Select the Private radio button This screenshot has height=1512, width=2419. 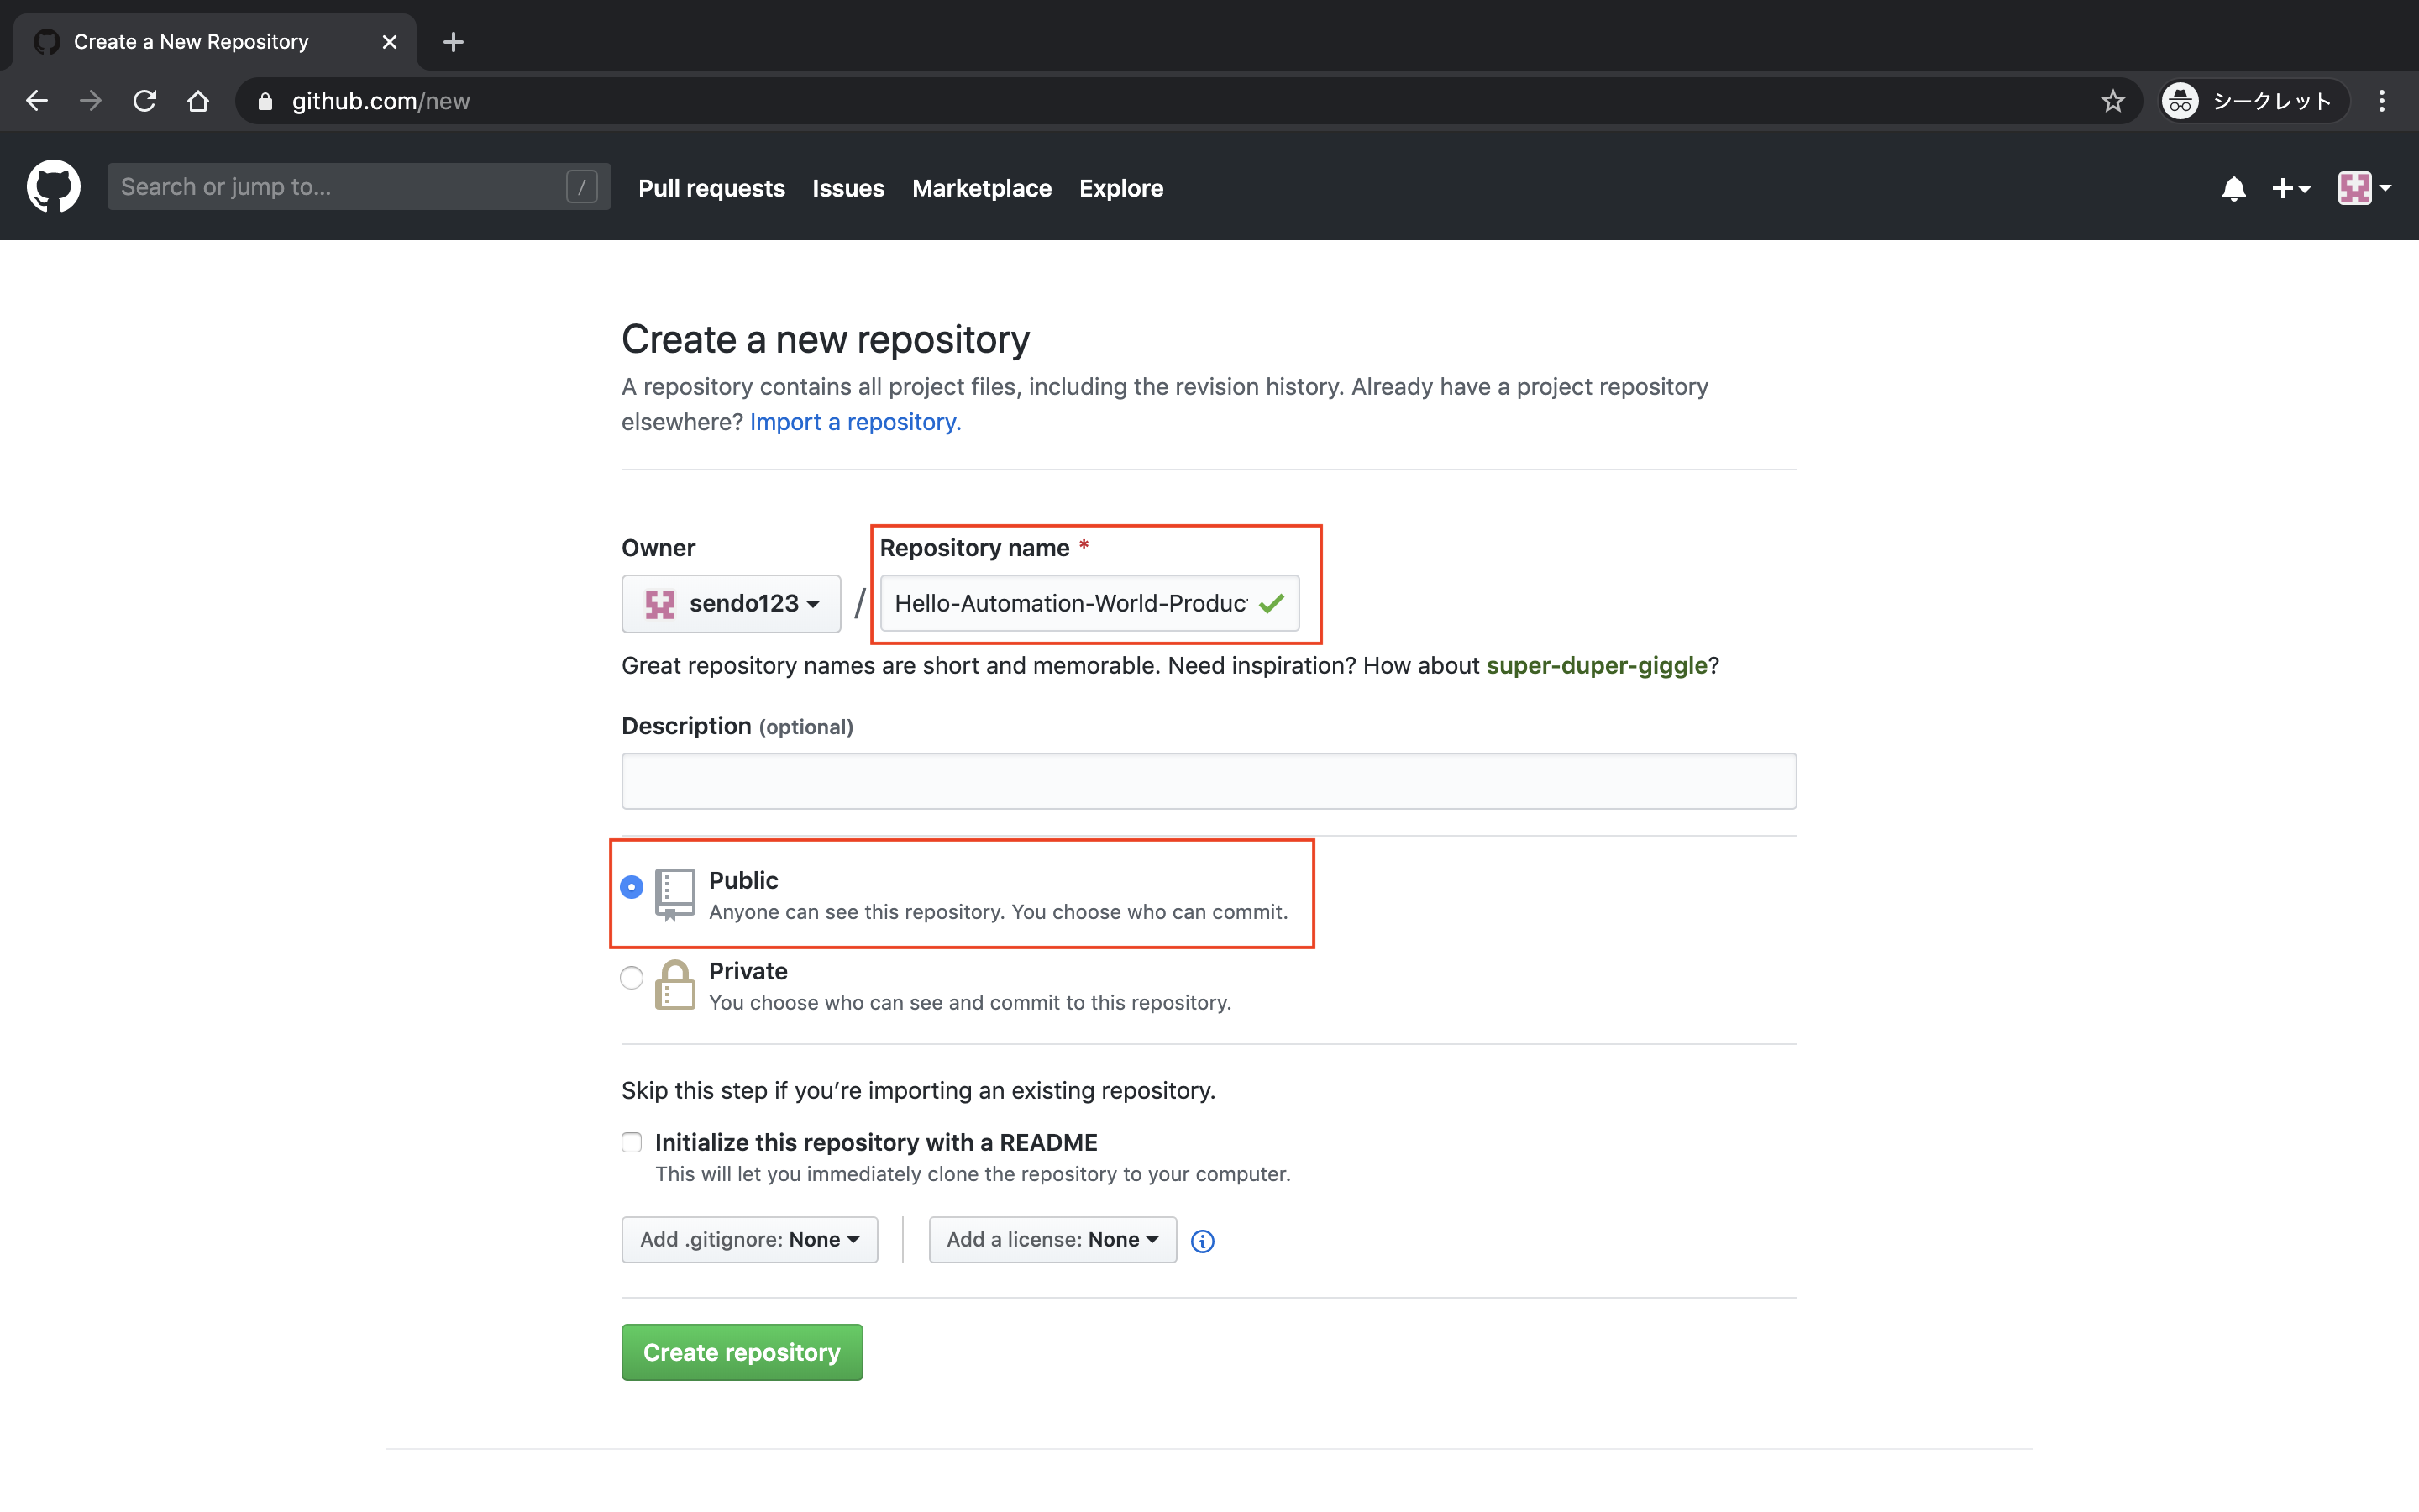coord(632,977)
